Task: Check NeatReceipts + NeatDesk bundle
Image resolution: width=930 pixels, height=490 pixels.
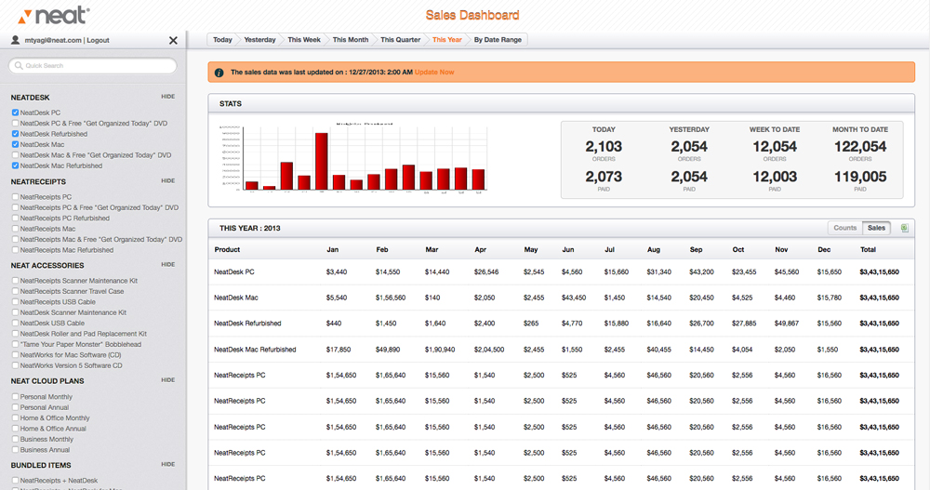Action: click(x=15, y=481)
